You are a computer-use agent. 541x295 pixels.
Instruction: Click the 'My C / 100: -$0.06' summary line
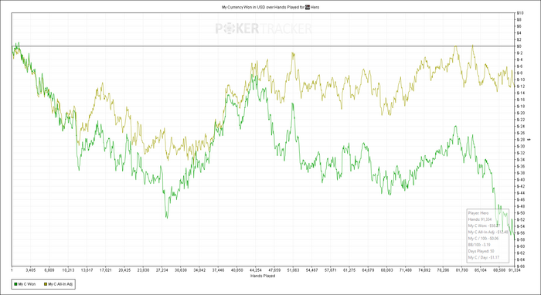click(x=483, y=238)
